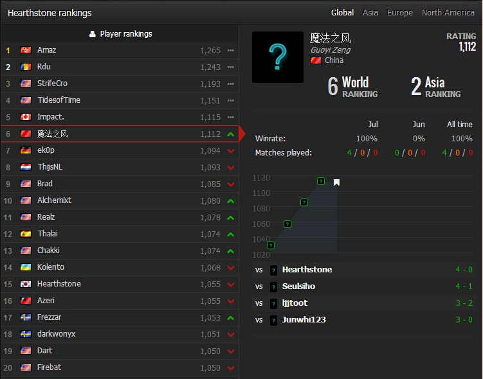
Task: Click the green up arrow for Chakki
Action: point(231,251)
